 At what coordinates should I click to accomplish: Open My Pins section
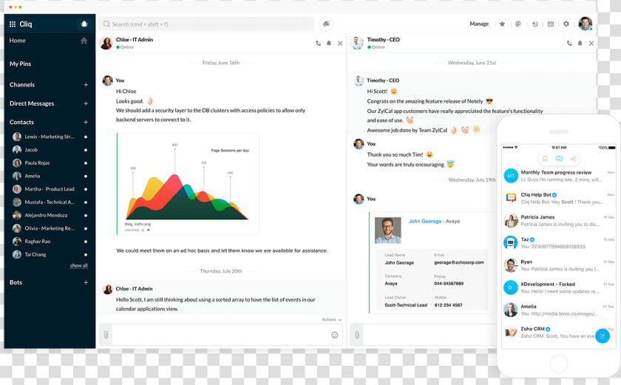point(20,64)
